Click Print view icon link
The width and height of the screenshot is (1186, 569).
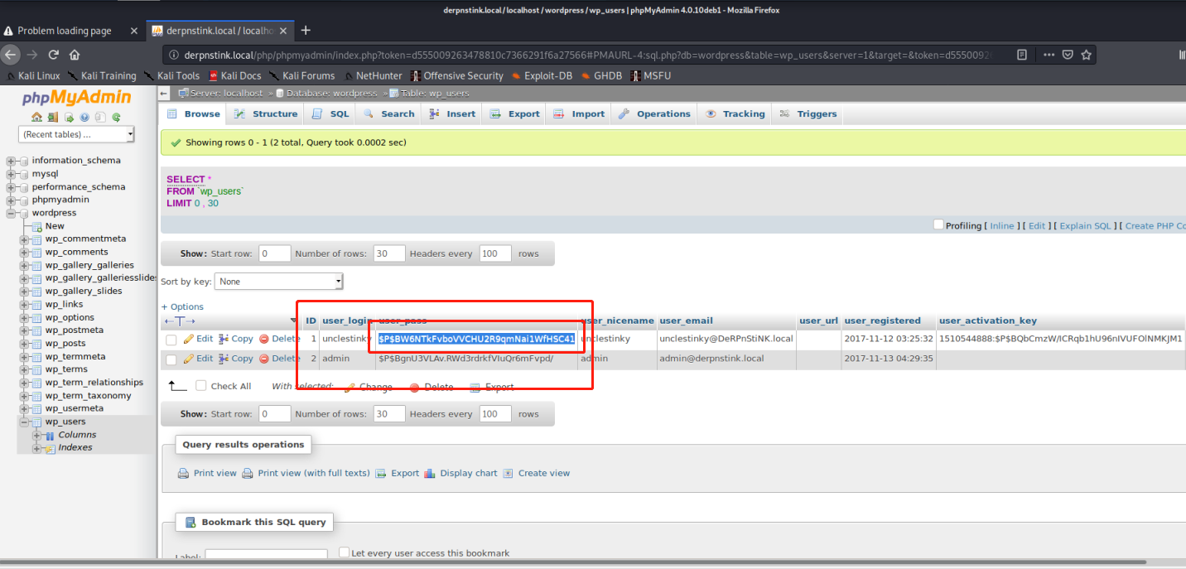(207, 473)
